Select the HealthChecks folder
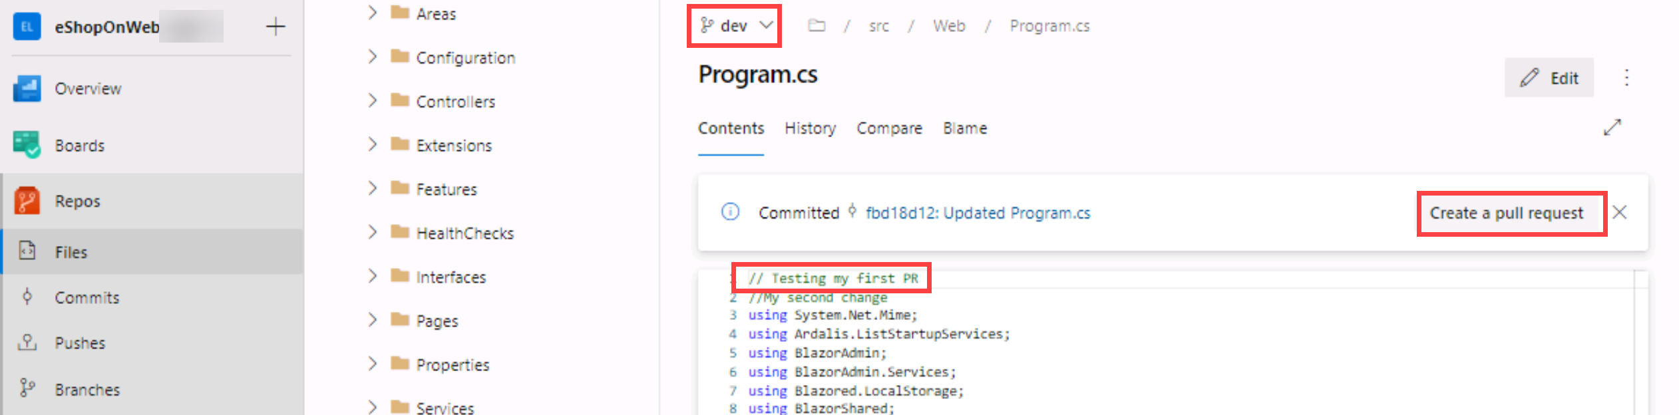Image resolution: width=1679 pixels, height=415 pixels. coord(465,233)
